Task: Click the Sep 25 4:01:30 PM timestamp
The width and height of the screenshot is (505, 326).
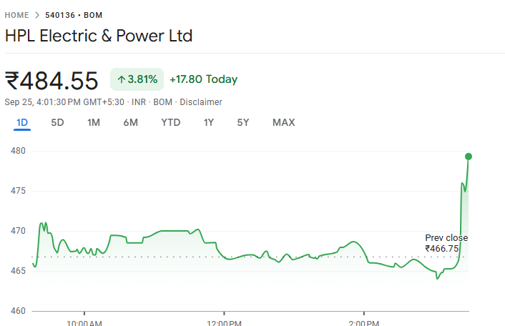Action: coord(64,102)
